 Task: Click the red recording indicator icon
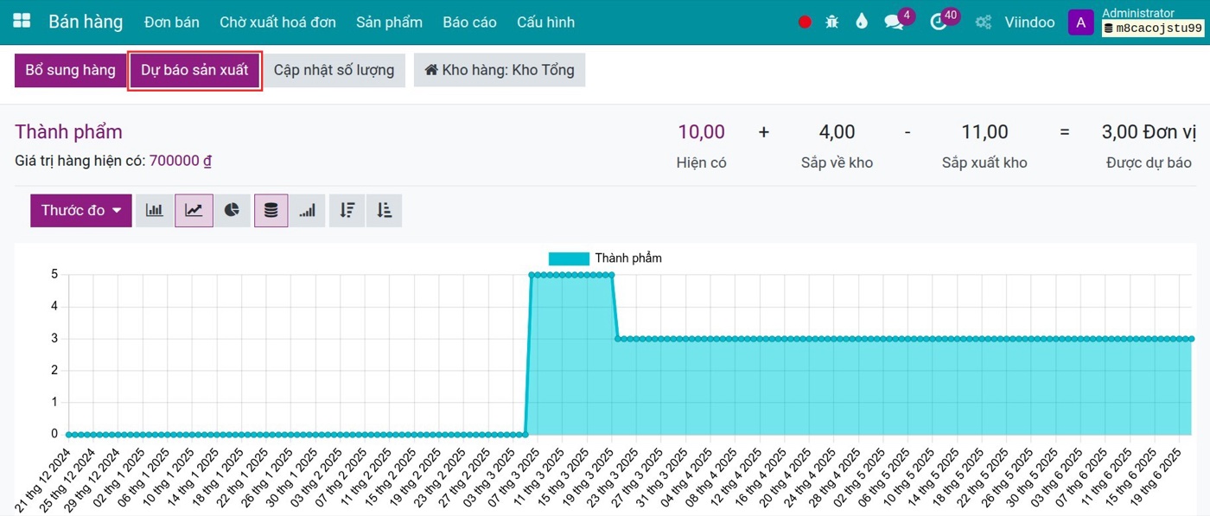click(x=805, y=22)
